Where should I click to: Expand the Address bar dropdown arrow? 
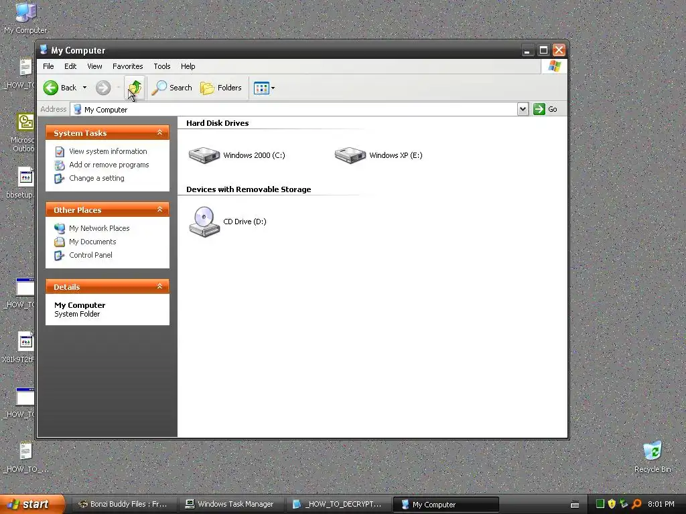[x=523, y=109]
